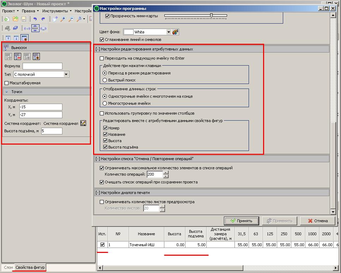Click the coordinate system edit icon
Viewport: 341px width, 273px height.
(83, 123)
